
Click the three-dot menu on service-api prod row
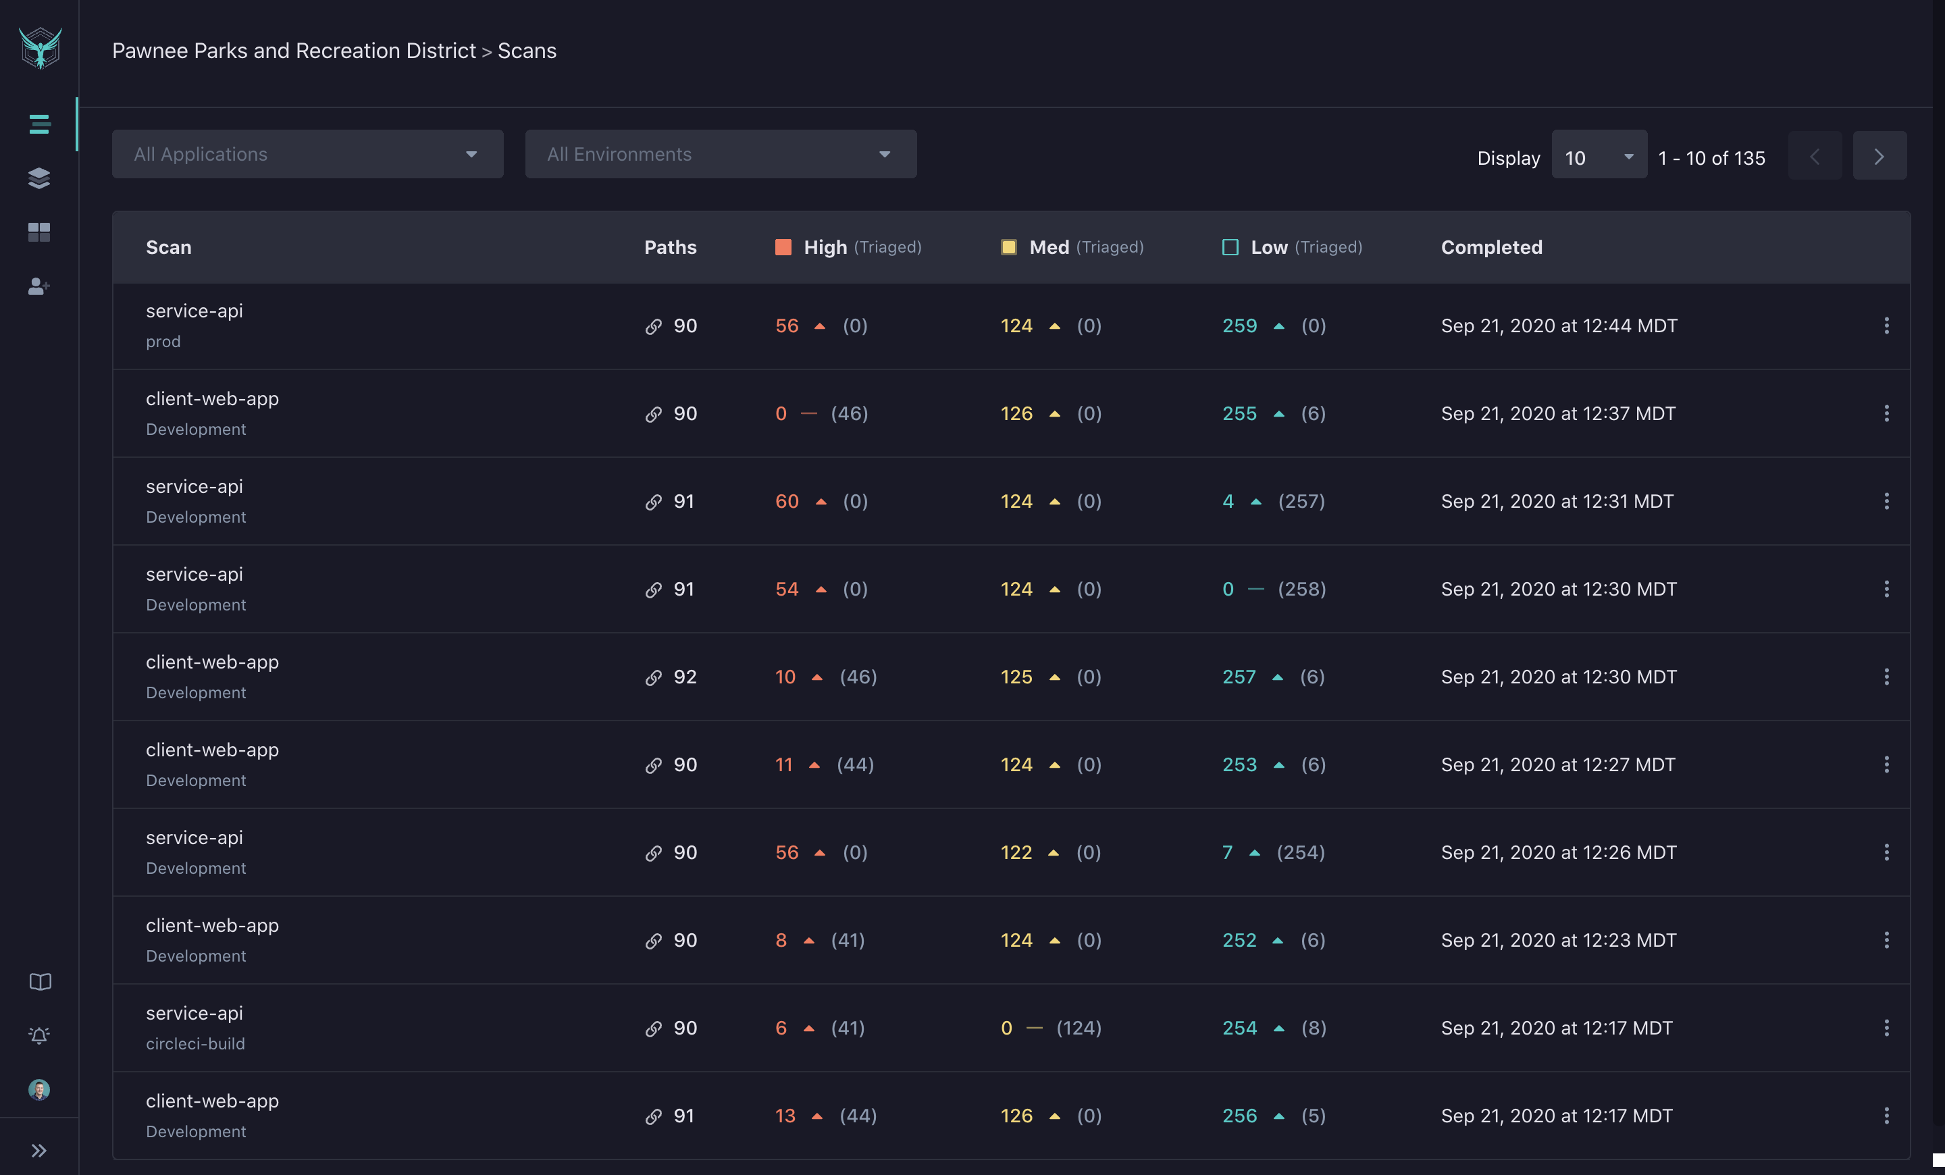coord(1887,325)
